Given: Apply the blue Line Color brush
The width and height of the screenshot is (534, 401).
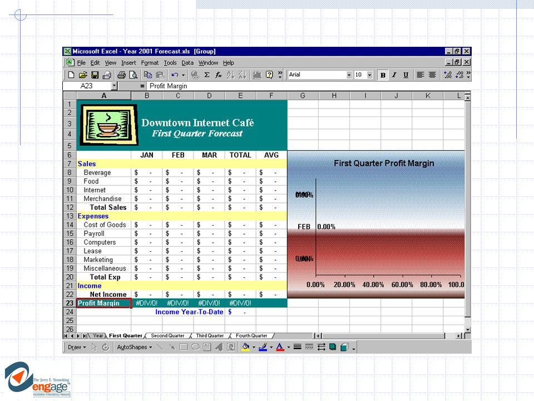Looking at the screenshot, I should coord(263,347).
